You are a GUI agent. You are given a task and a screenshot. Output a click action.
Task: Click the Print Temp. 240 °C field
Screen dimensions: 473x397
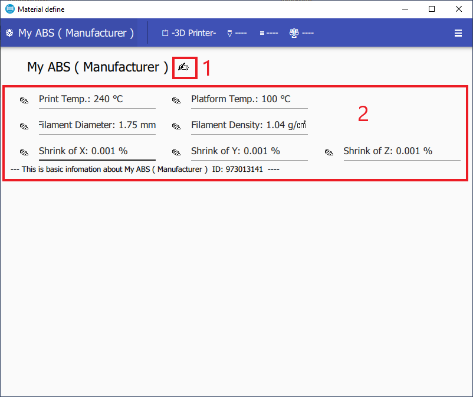(97, 99)
